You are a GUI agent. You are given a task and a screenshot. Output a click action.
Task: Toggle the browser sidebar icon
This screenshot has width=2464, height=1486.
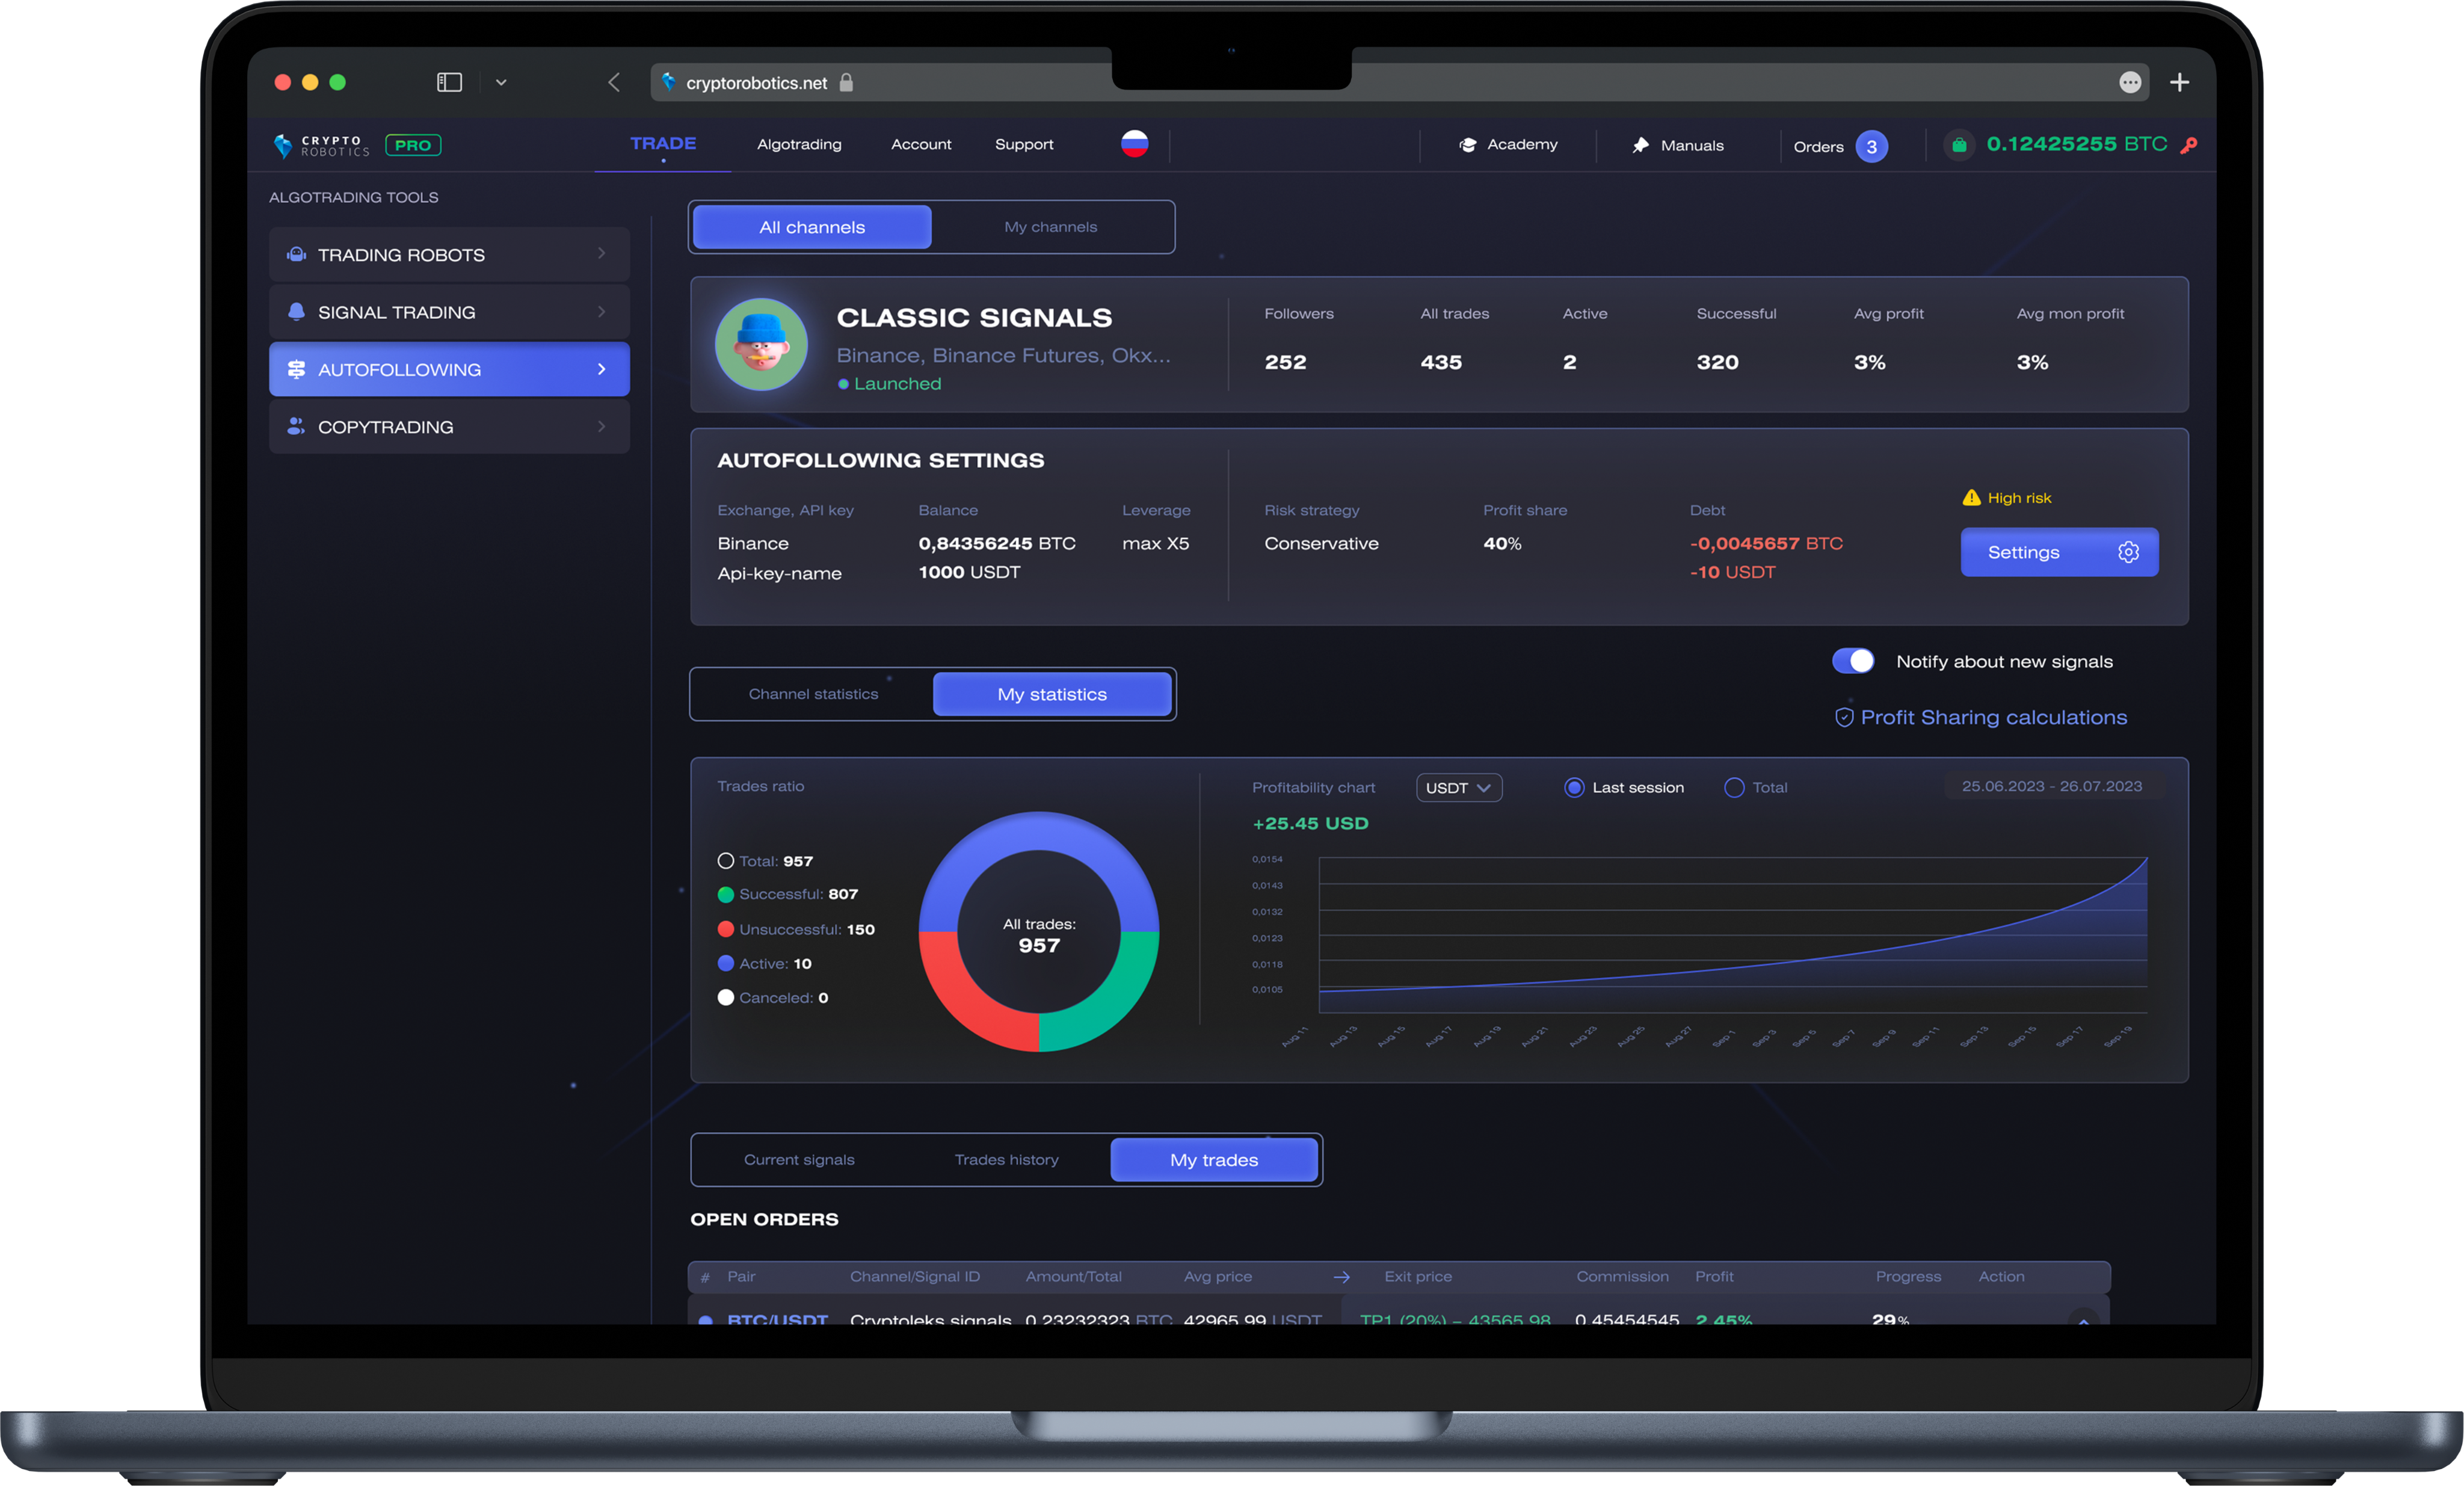(x=449, y=82)
